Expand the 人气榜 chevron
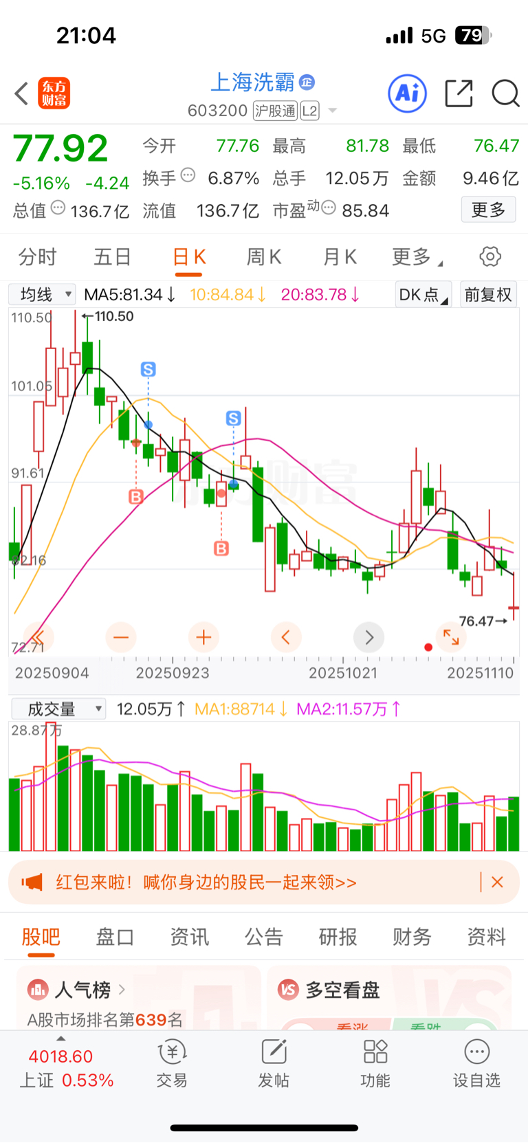This screenshot has width=528, height=1143. click(x=122, y=990)
